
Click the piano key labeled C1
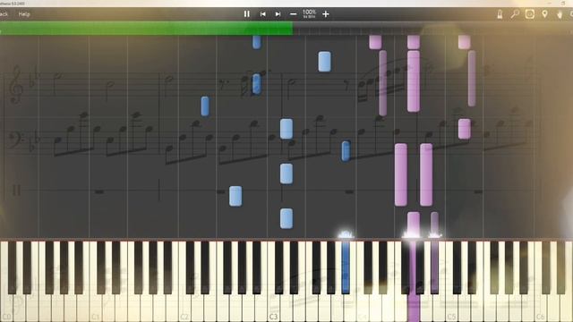click(96, 281)
